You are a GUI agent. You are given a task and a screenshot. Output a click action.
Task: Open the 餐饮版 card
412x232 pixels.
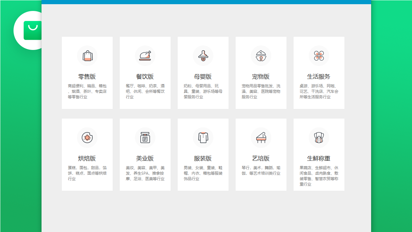pyautogui.click(x=145, y=72)
